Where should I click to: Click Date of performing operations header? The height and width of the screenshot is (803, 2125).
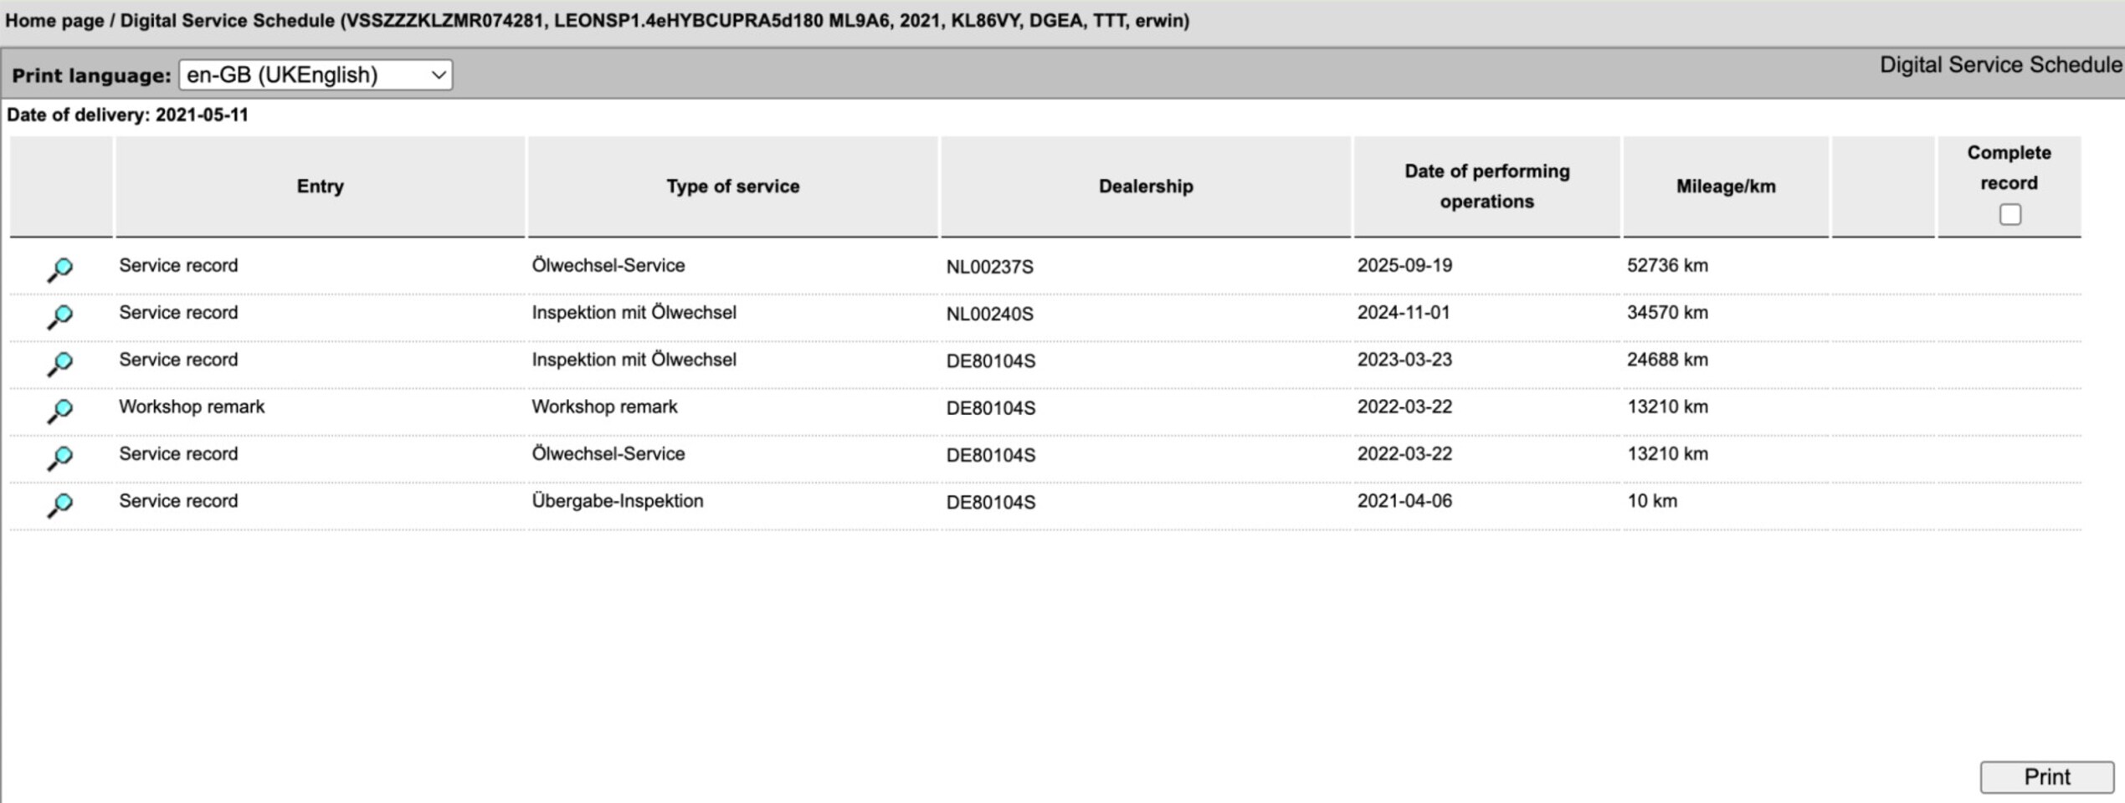point(1486,187)
